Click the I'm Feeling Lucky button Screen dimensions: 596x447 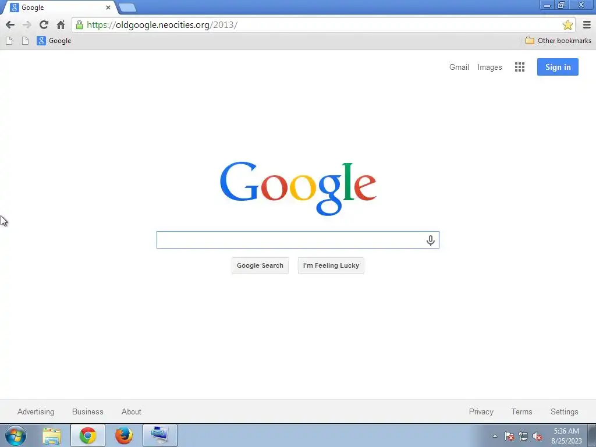click(x=331, y=265)
